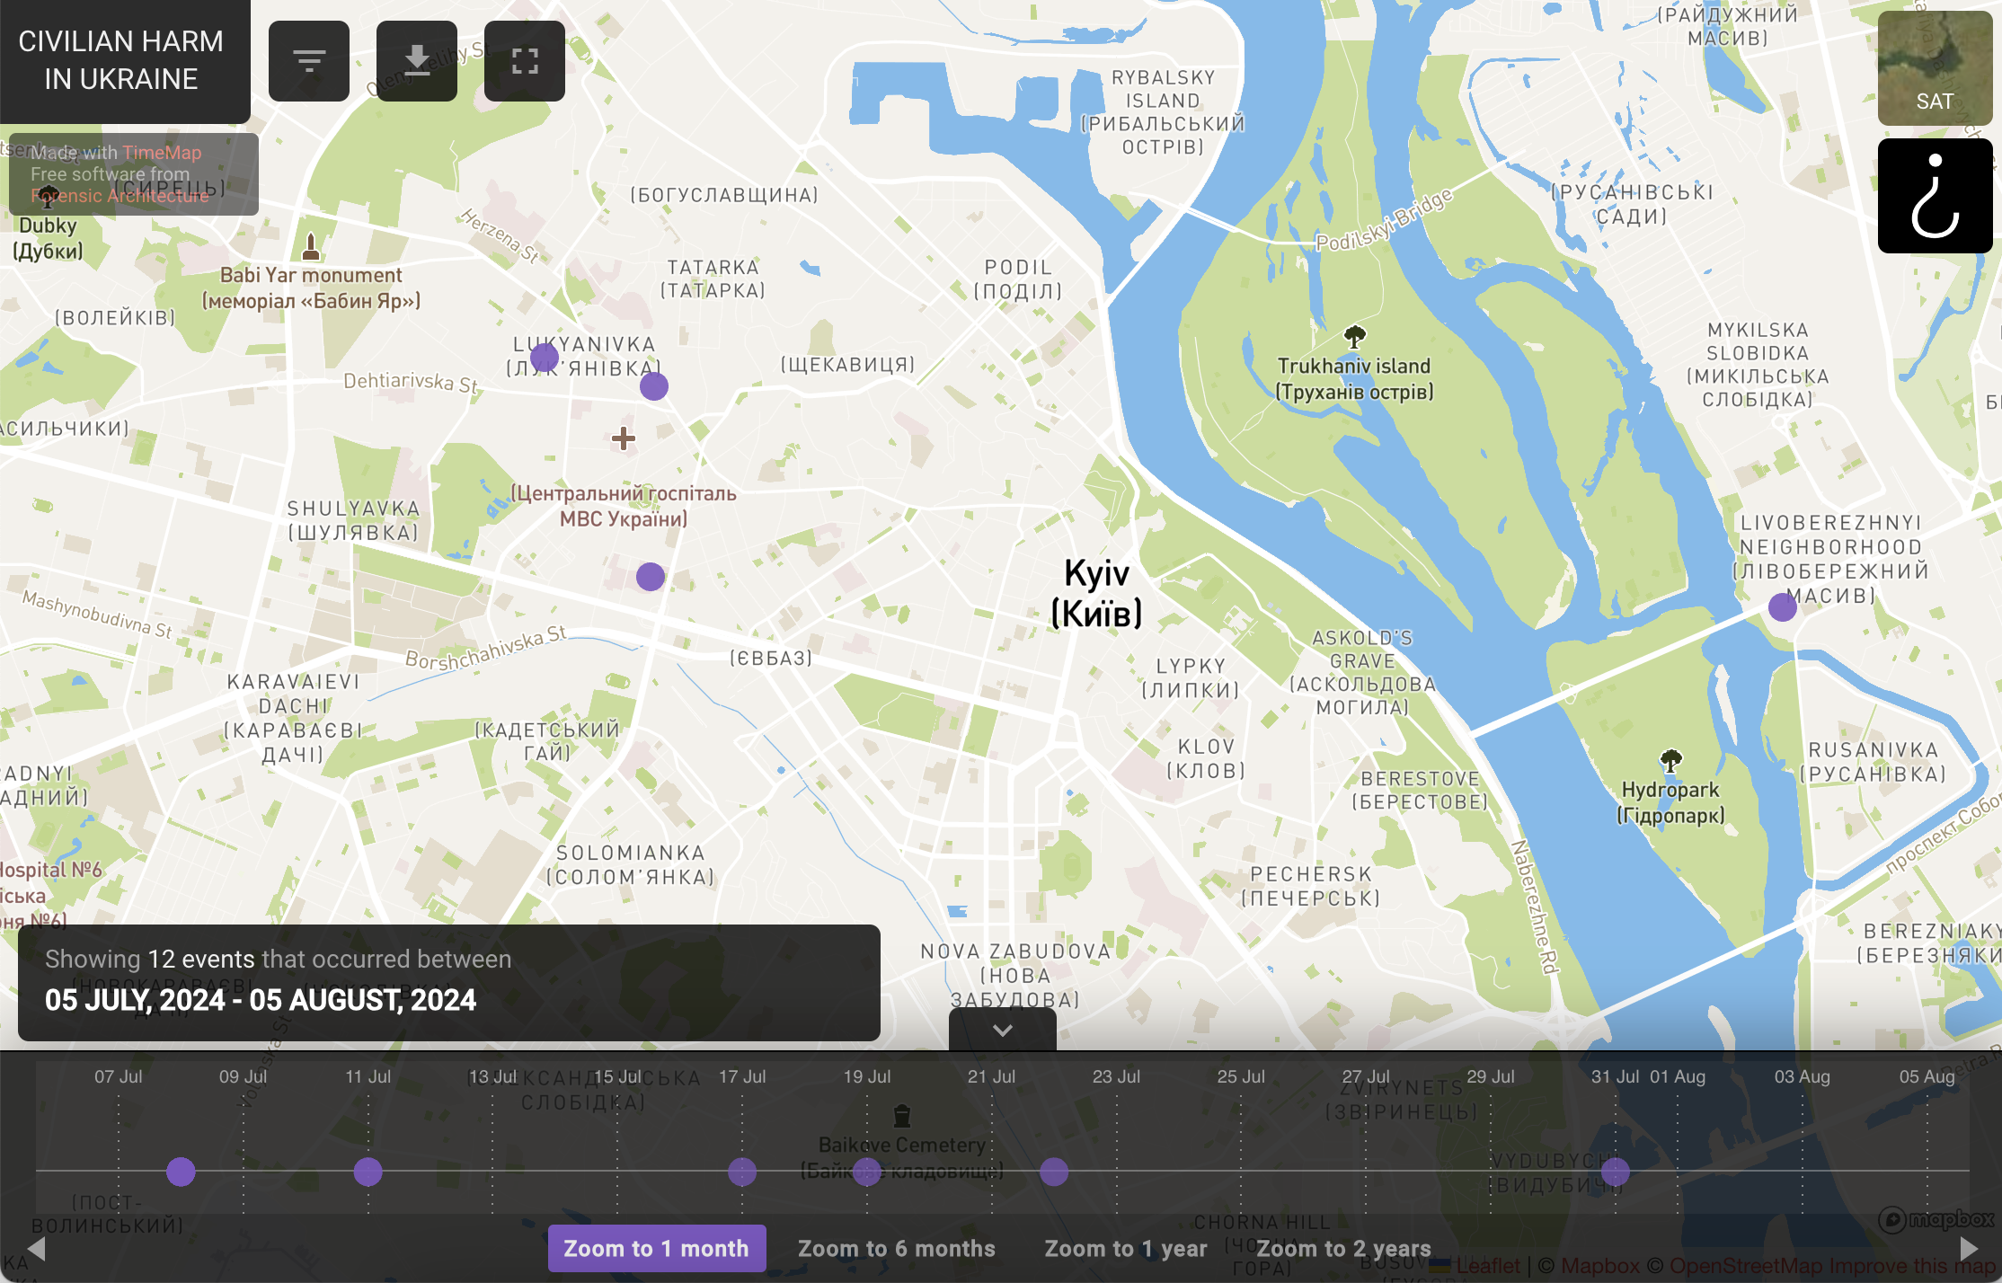The width and height of the screenshot is (2002, 1283).
Task: Open the info hook logo button
Action: [x=1935, y=196]
